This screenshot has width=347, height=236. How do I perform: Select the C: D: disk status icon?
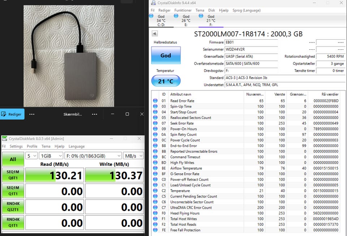[x=151, y=16]
